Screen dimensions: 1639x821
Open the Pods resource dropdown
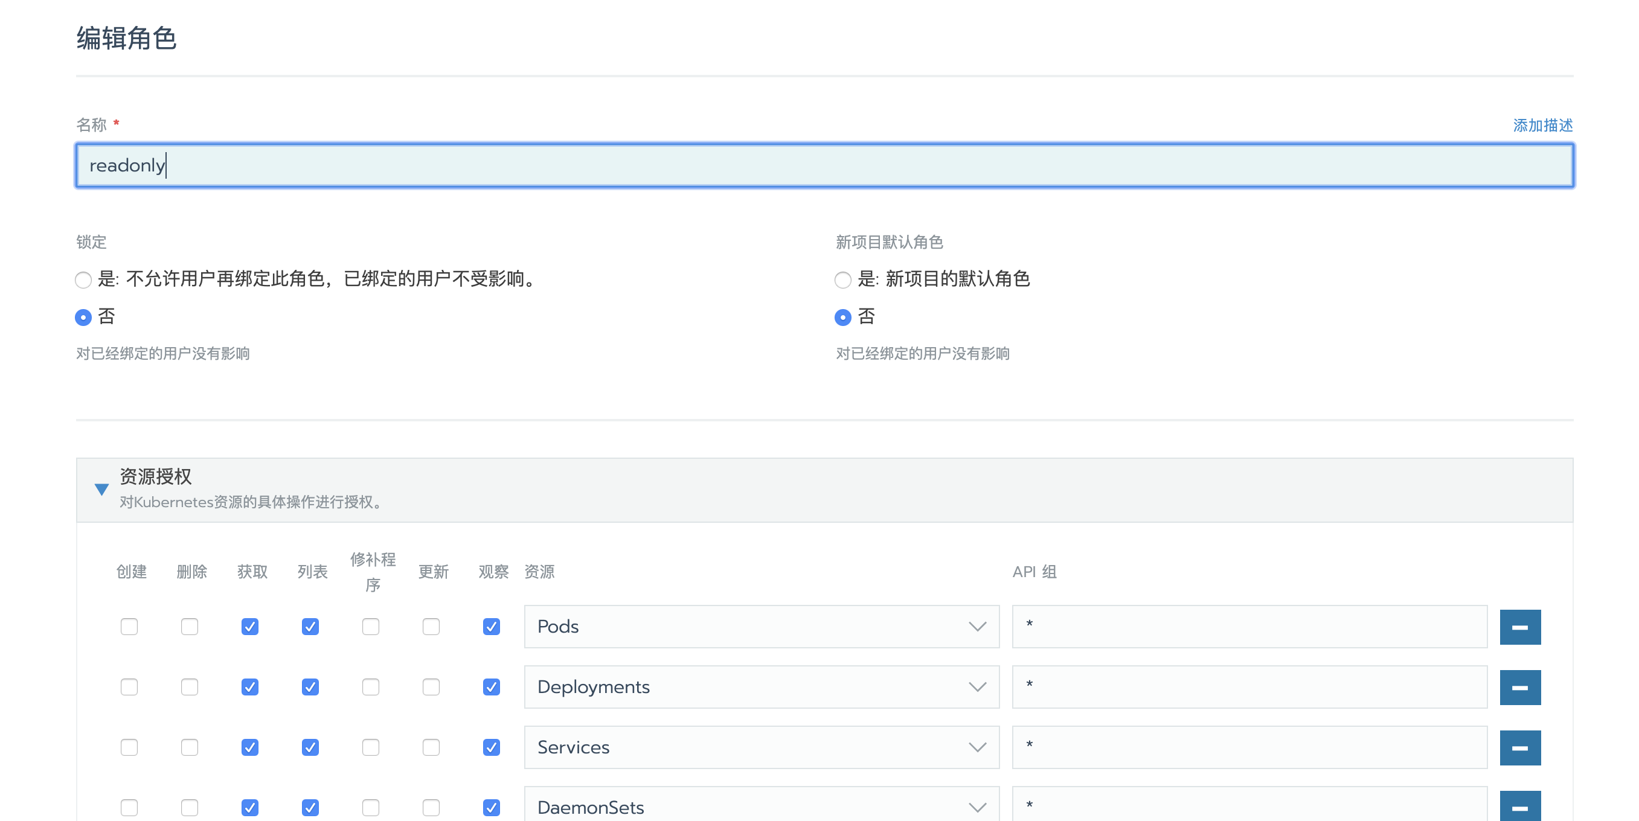(762, 627)
